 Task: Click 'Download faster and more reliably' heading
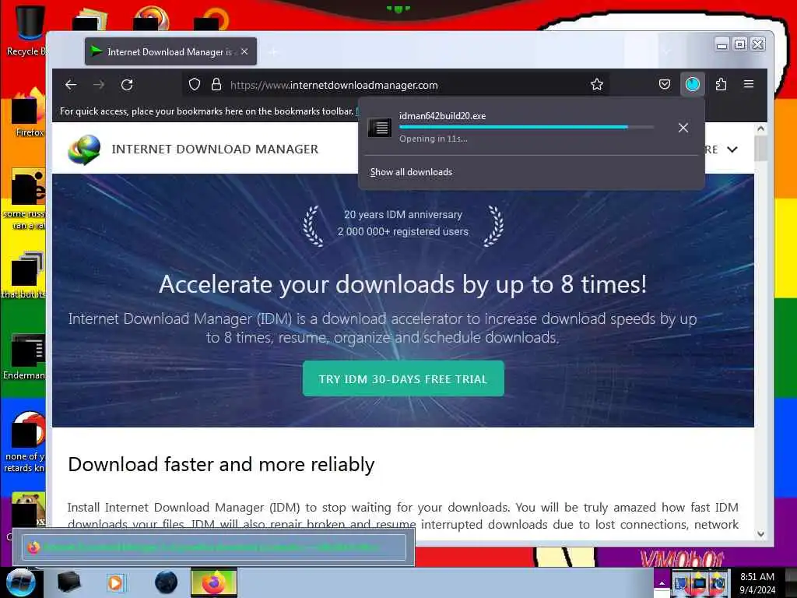[221, 464]
